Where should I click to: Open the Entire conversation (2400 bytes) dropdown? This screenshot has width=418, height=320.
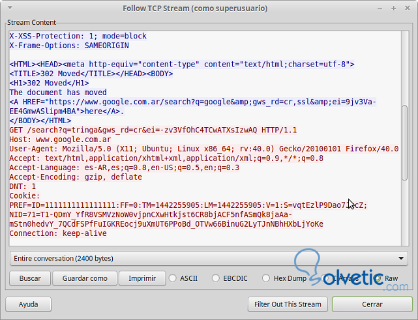pos(209,259)
